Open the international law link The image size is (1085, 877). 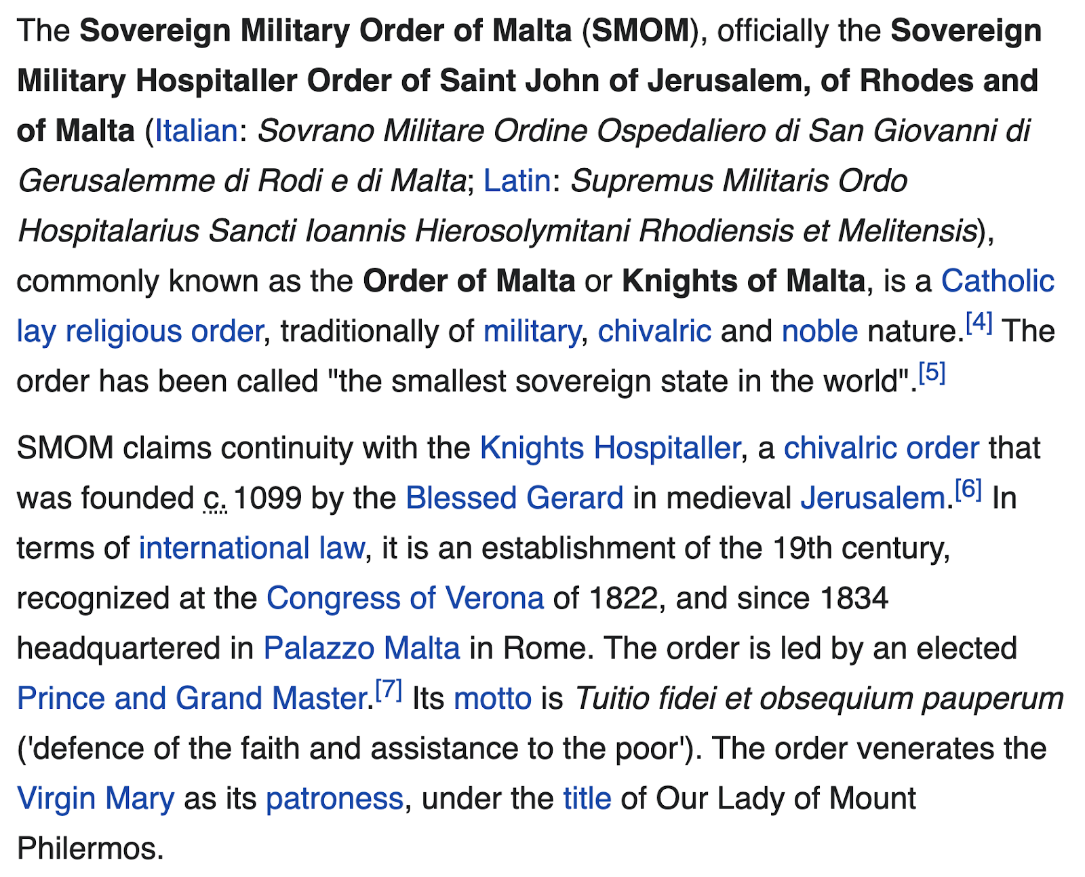tap(252, 548)
